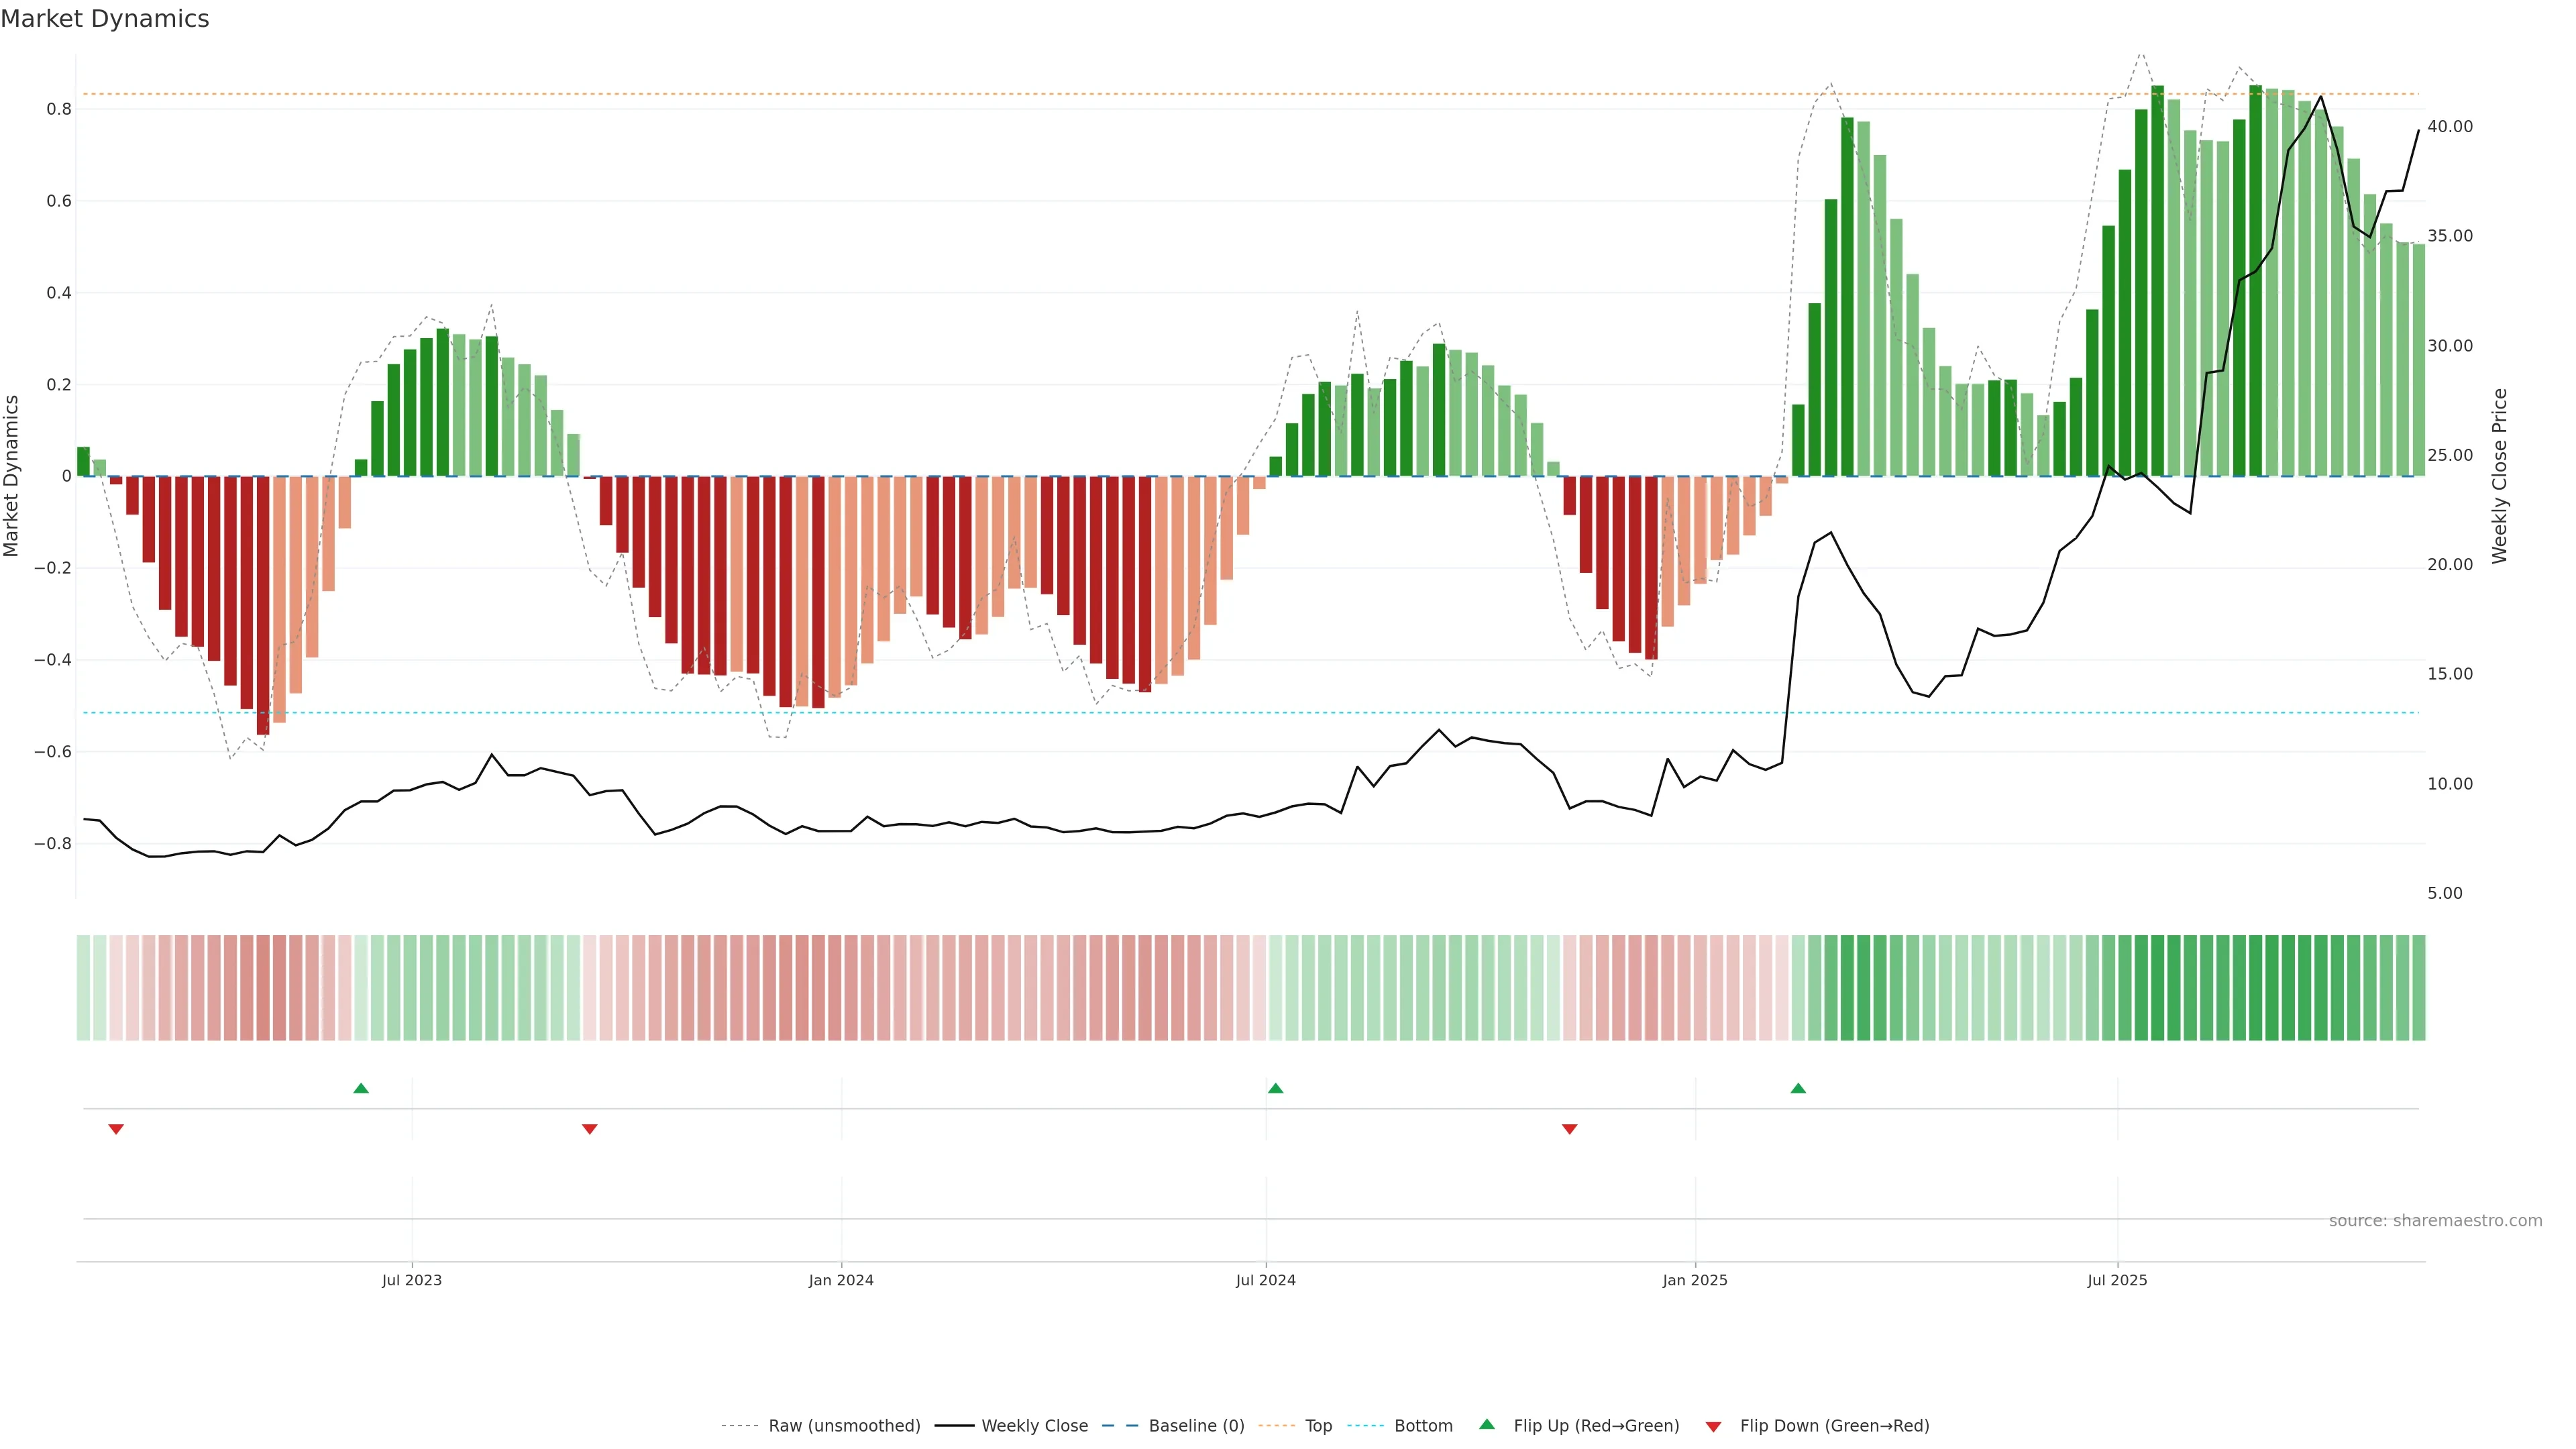The width and height of the screenshot is (2576, 1449).
Task: Toggle the Weekly Close legend entry
Action: click(x=1034, y=1426)
